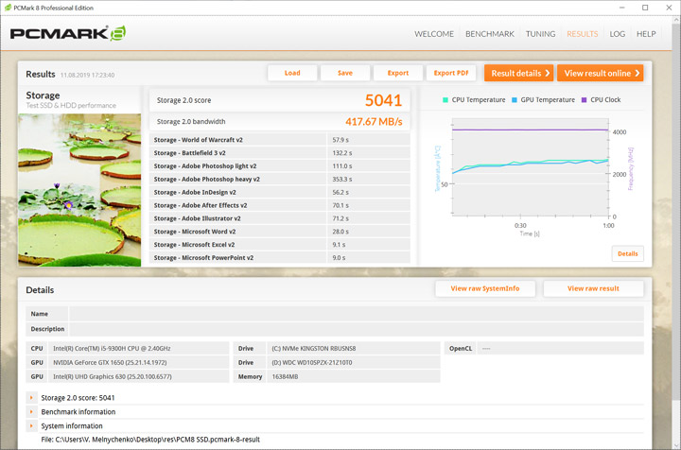Select Storage - Microsoft Excel v2 row
Image resolution: width=681 pixels, height=450 pixels.
(x=280, y=244)
